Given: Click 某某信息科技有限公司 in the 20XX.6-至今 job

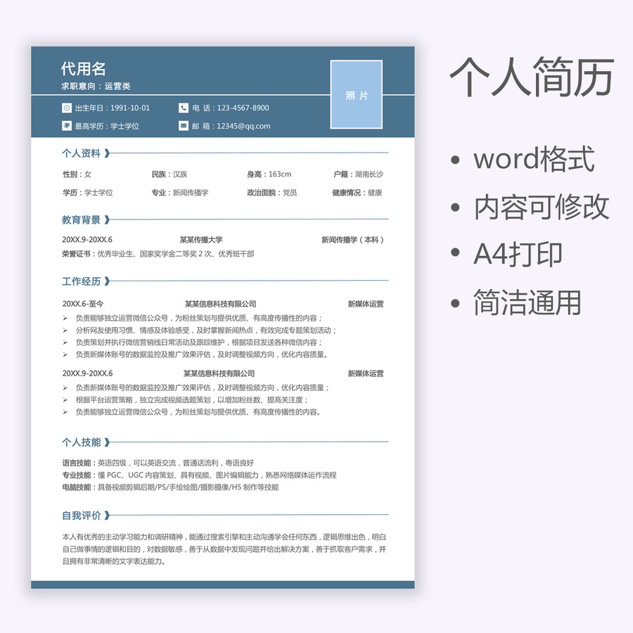Looking at the screenshot, I should [x=220, y=304].
